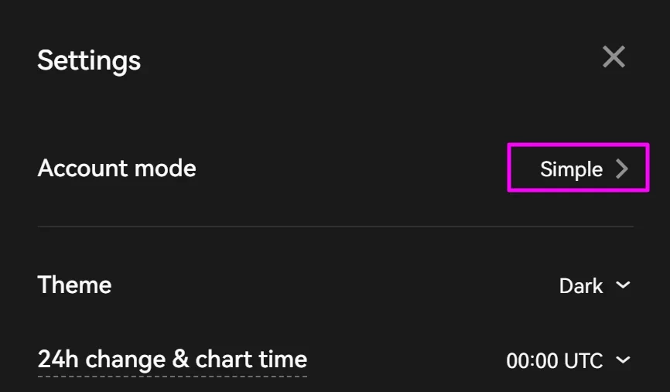The height and width of the screenshot is (392, 670).
Task: Close the Settings panel with the X
Action: (614, 56)
